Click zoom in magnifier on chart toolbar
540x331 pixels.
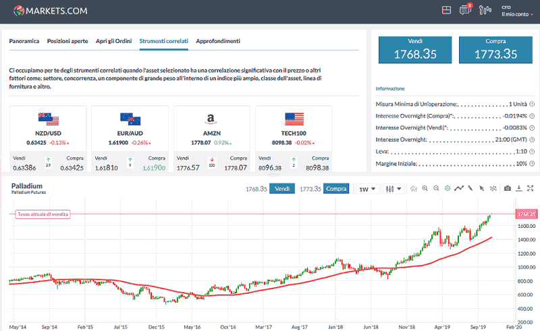tap(425, 189)
